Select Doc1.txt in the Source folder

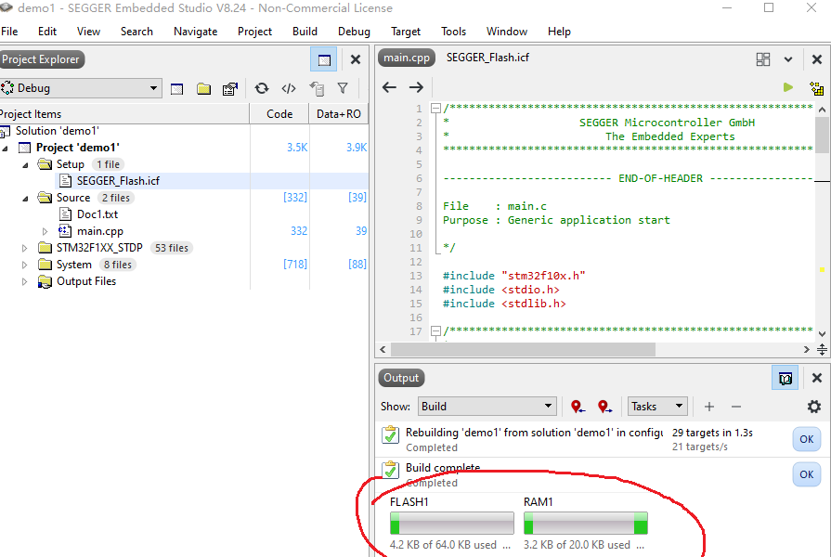click(x=97, y=214)
